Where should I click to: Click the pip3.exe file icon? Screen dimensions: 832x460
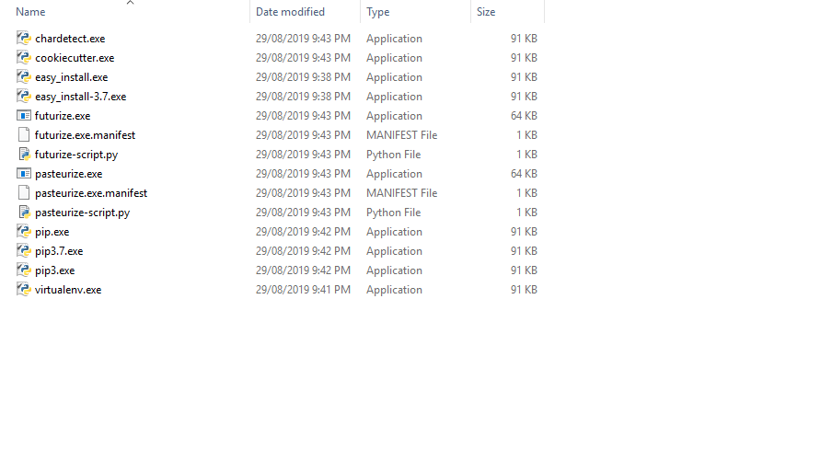tap(23, 270)
